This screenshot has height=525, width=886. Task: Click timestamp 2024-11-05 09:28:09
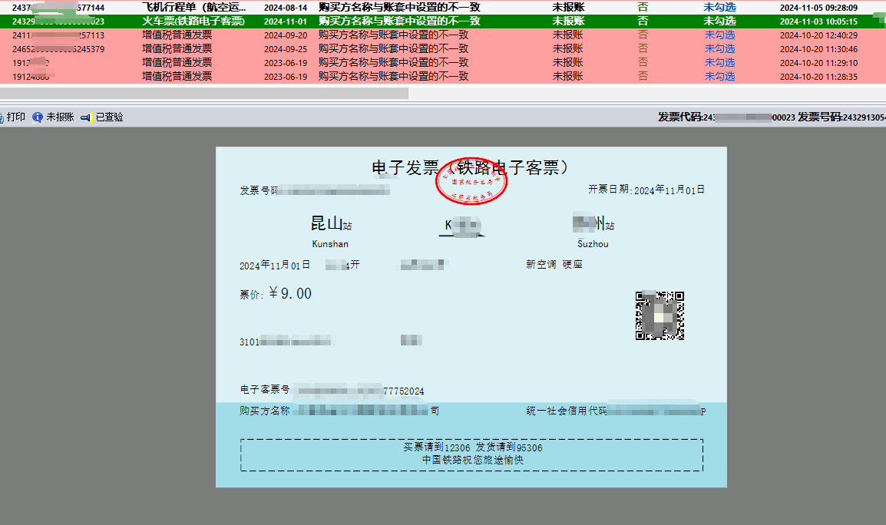point(818,8)
